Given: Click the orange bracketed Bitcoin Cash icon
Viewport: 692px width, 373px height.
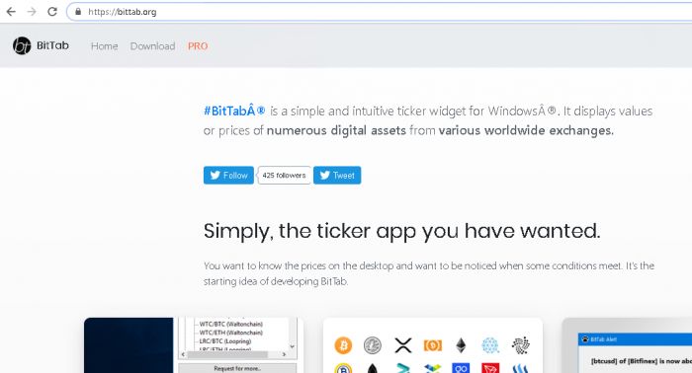Looking at the screenshot, I should point(433,345).
